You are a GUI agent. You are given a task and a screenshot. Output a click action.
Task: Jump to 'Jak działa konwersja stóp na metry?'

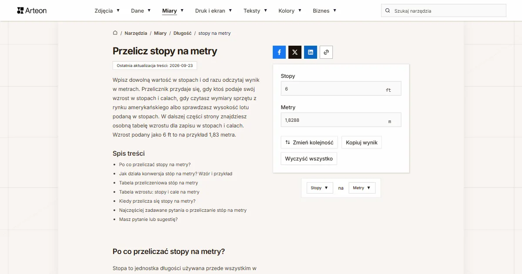tap(176, 174)
